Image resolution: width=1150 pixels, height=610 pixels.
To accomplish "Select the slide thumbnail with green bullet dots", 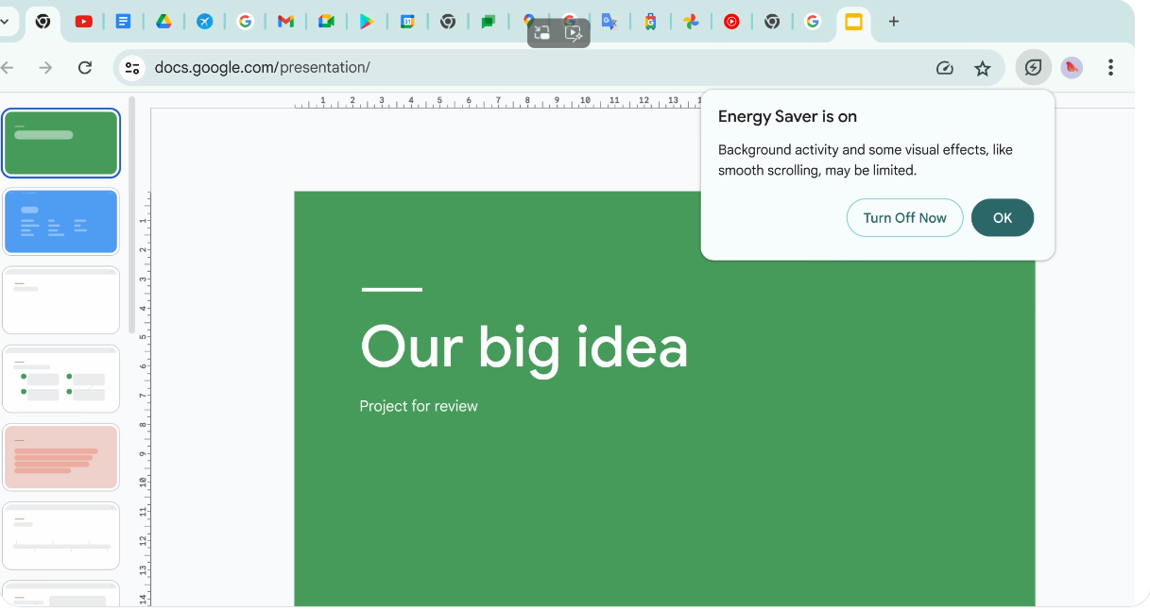I will click(x=60, y=379).
